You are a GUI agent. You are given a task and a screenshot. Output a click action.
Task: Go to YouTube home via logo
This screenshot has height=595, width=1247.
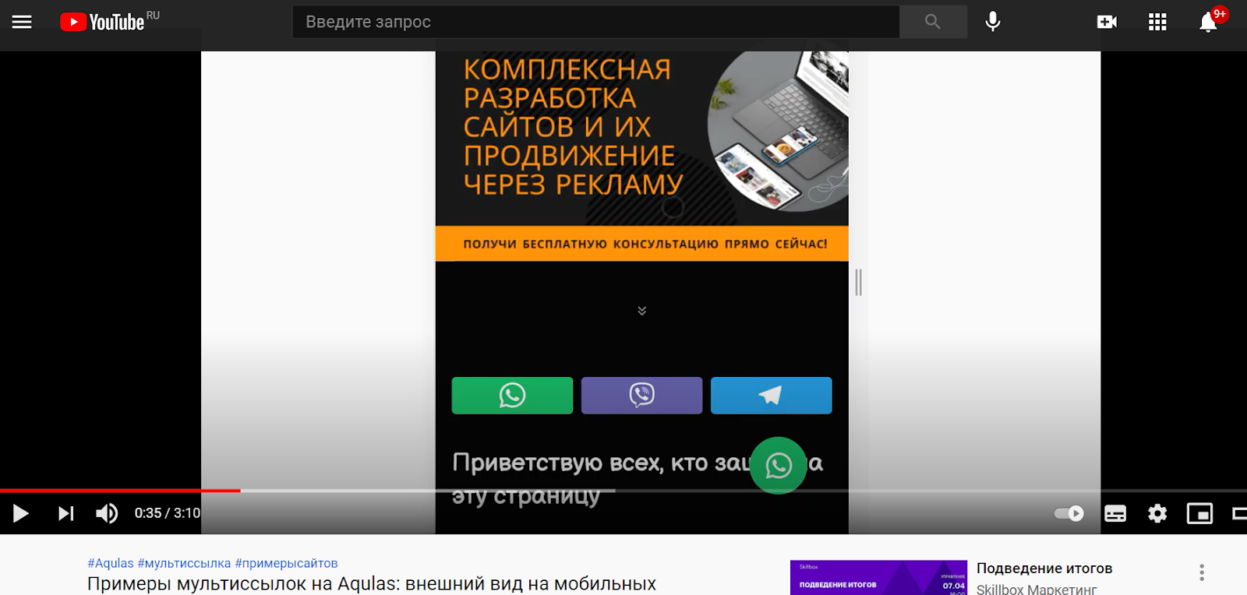pyautogui.click(x=102, y=22)
